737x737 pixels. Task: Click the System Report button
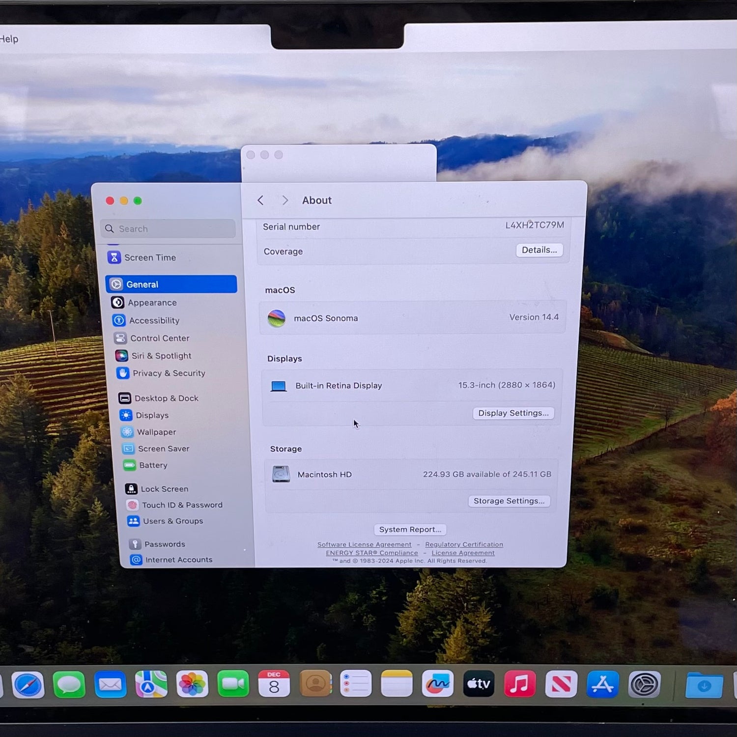(x=410, y=530)
